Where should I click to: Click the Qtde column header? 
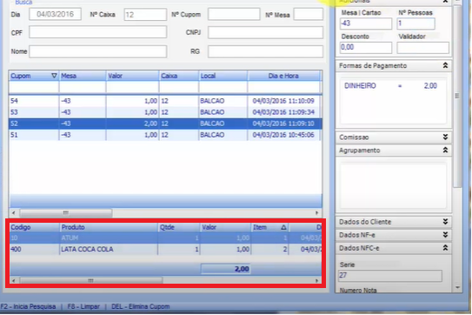(x=179, y=227)
